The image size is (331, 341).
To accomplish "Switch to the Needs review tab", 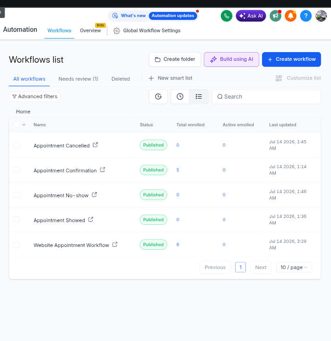I will coord(78,79).
